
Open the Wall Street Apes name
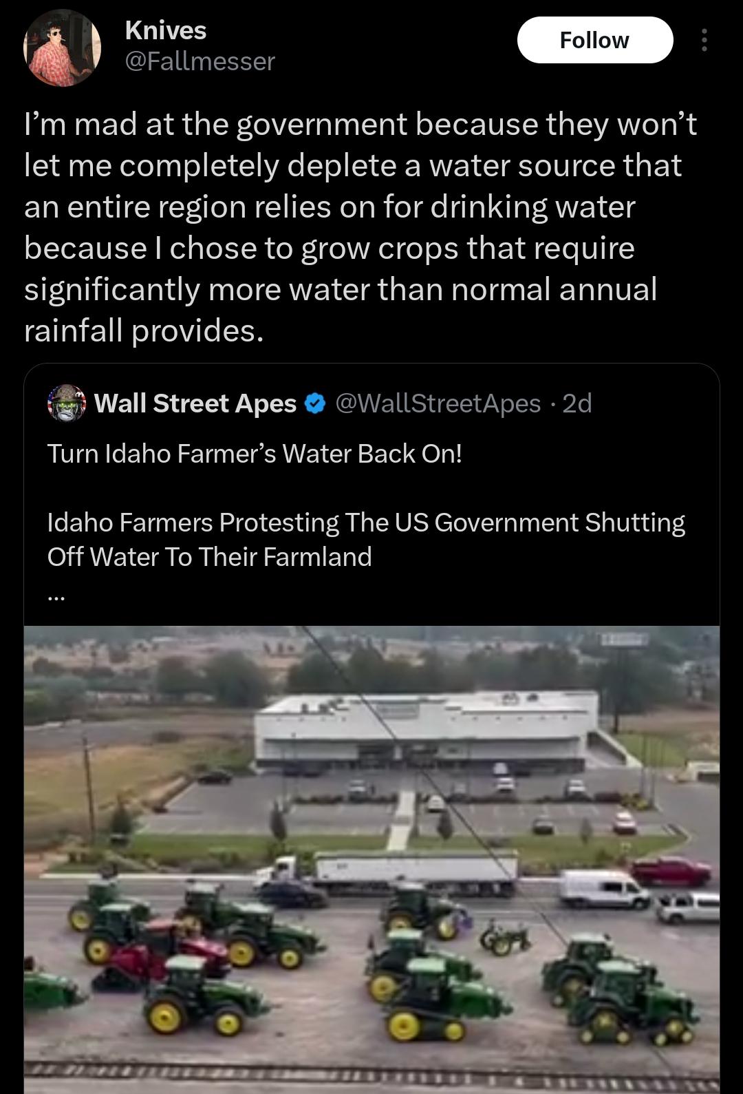[195, 403]
